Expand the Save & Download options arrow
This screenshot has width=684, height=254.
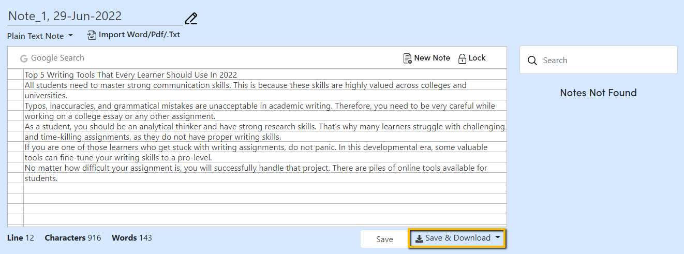coord(498,238)
